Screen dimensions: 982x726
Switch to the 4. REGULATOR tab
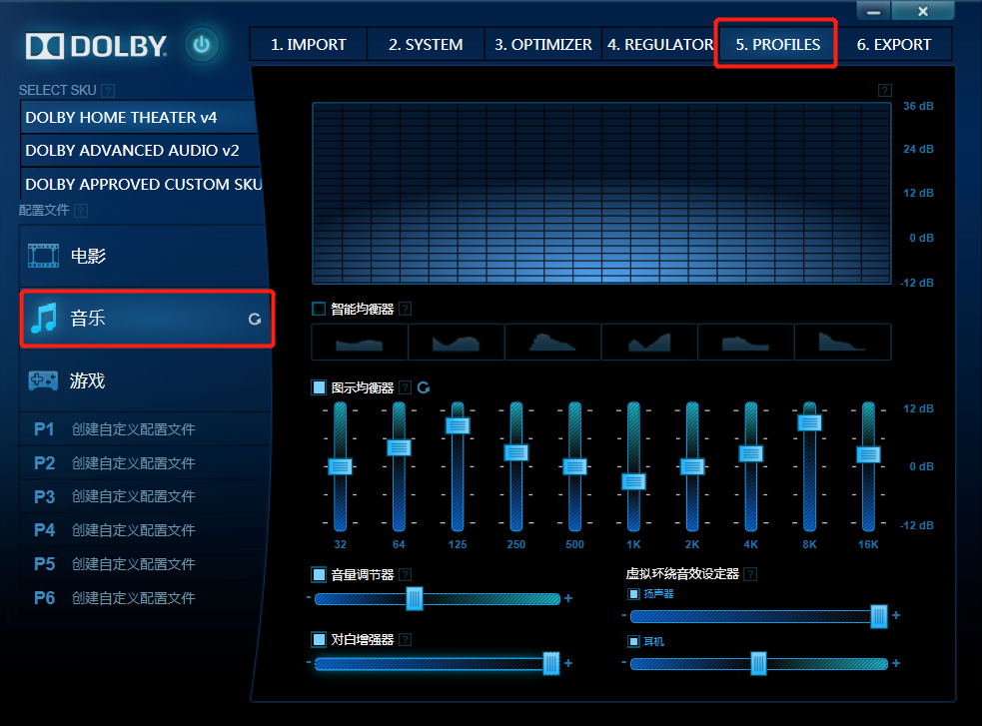pos(660,44)
